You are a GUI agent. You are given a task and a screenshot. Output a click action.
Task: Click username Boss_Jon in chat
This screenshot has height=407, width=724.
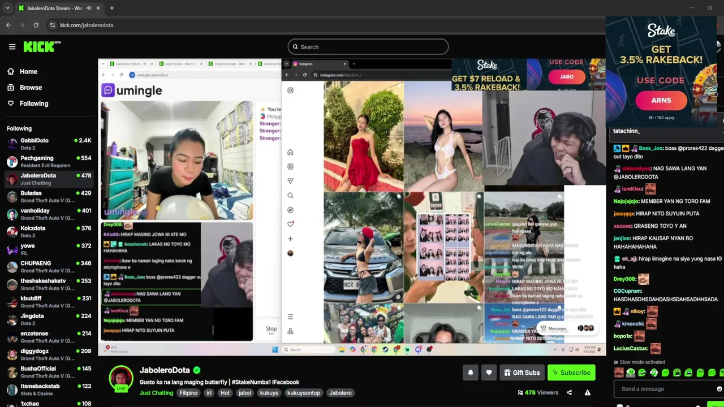pyautogui.click(x=650, y=148)
